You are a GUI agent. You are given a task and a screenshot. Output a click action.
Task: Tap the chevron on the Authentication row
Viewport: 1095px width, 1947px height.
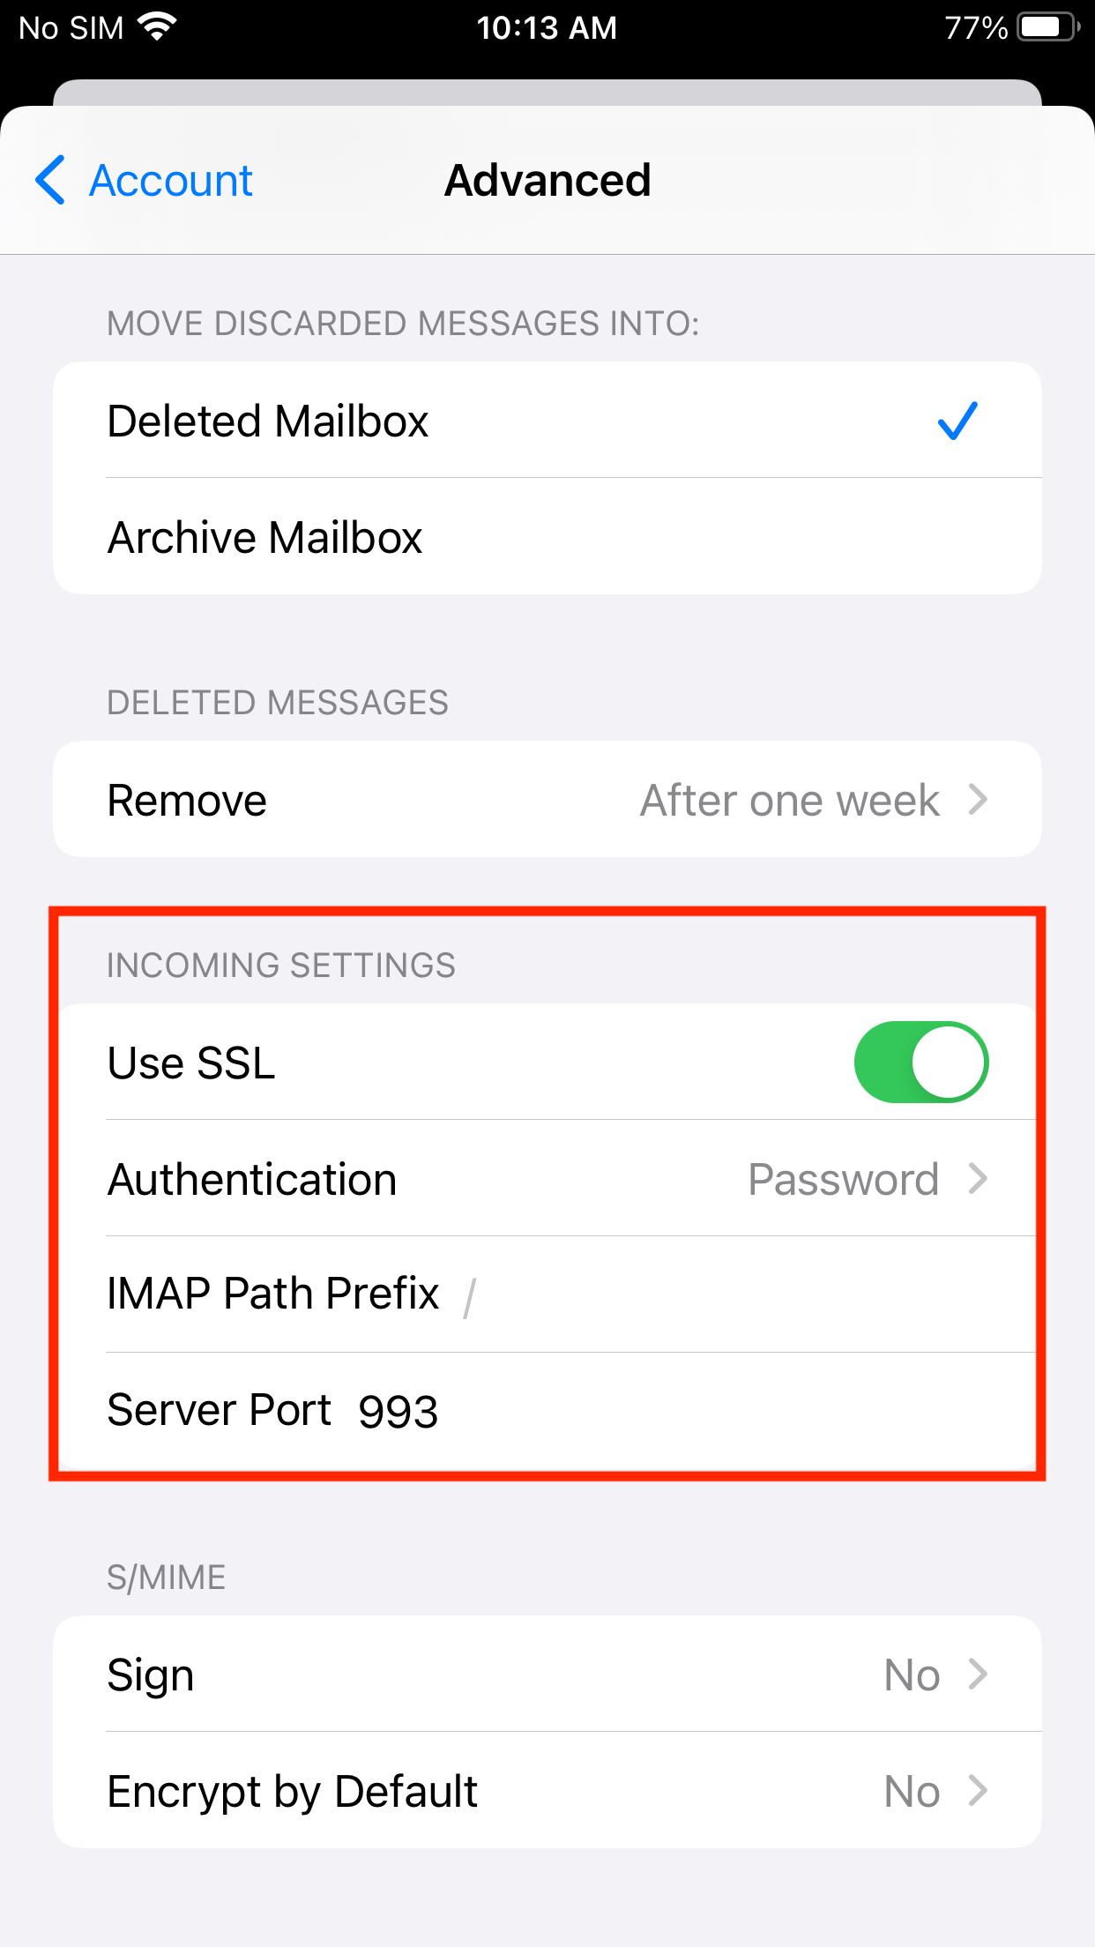[x=978, y=1178]
